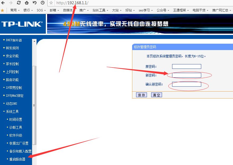Image resolution: width=233 pixels, height=165 pixels.
Task: Open the 公众号 bookmark folder
Action: 163,10
